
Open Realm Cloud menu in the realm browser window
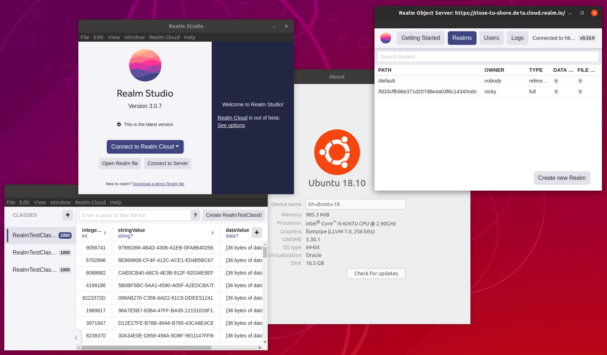[x=90, y=202]
